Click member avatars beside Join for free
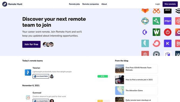This screenshot has height=102, width=180. point(48,45)
